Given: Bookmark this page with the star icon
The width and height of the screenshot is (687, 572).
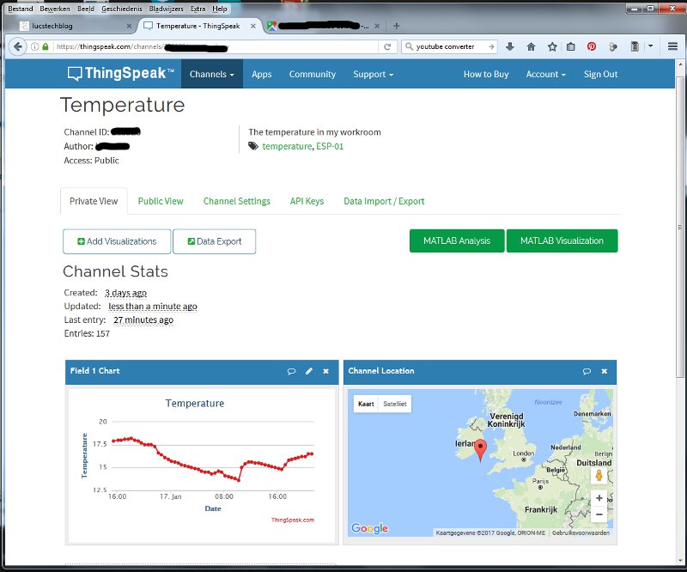Looking at the screenshot, I should coord(551,46).
